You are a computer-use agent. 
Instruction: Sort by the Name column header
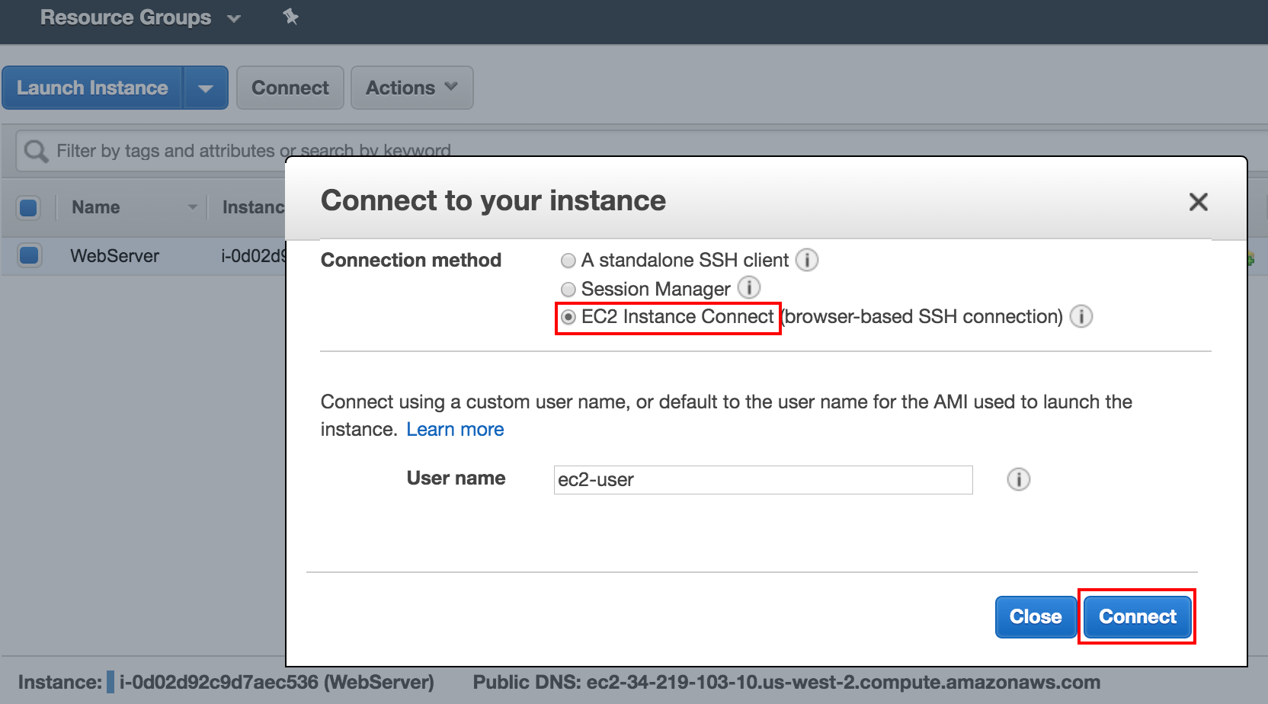point(96,207)
